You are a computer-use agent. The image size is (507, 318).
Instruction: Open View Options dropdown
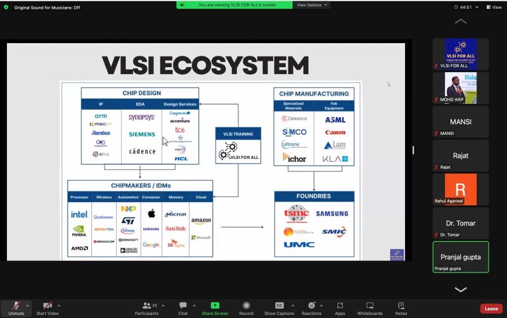pos(312,5)
